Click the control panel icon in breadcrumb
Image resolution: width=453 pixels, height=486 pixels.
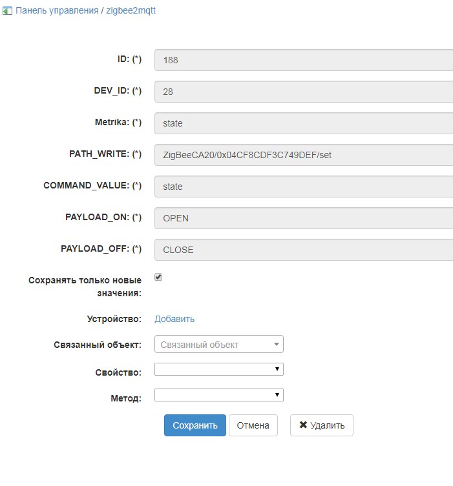click(x=7, y=11)
